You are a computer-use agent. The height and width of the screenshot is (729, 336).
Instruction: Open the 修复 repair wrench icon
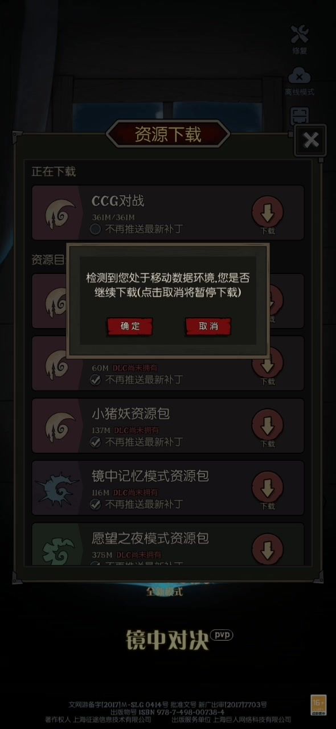click(x=300, y=39)
